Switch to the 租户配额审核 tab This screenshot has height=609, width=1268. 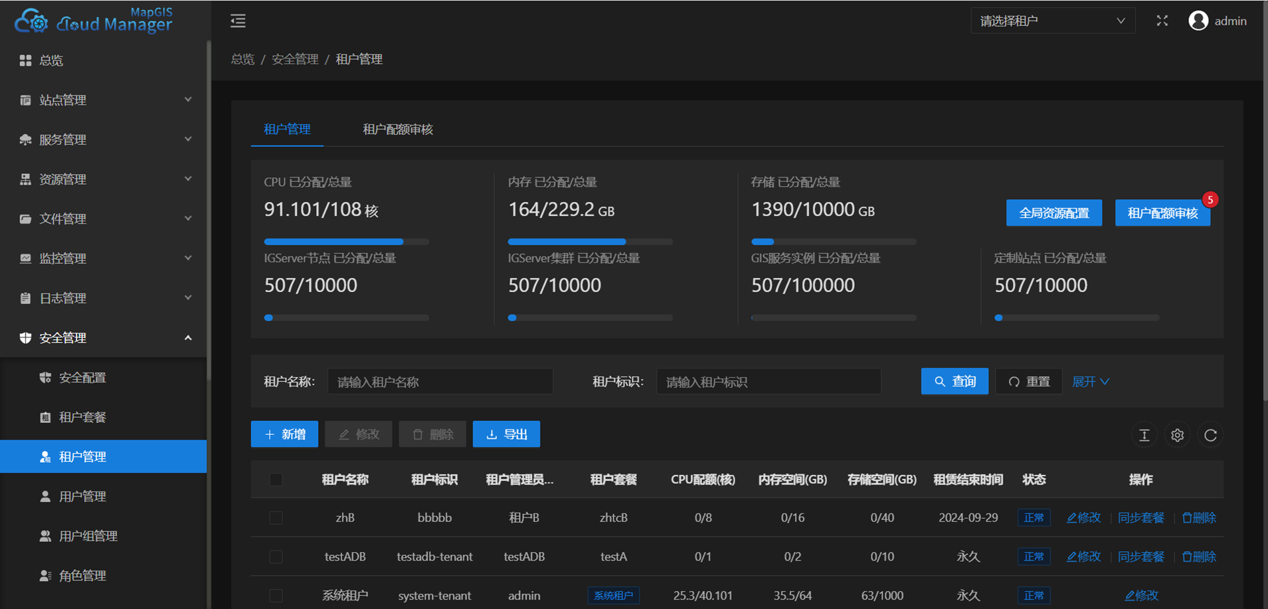397,130
